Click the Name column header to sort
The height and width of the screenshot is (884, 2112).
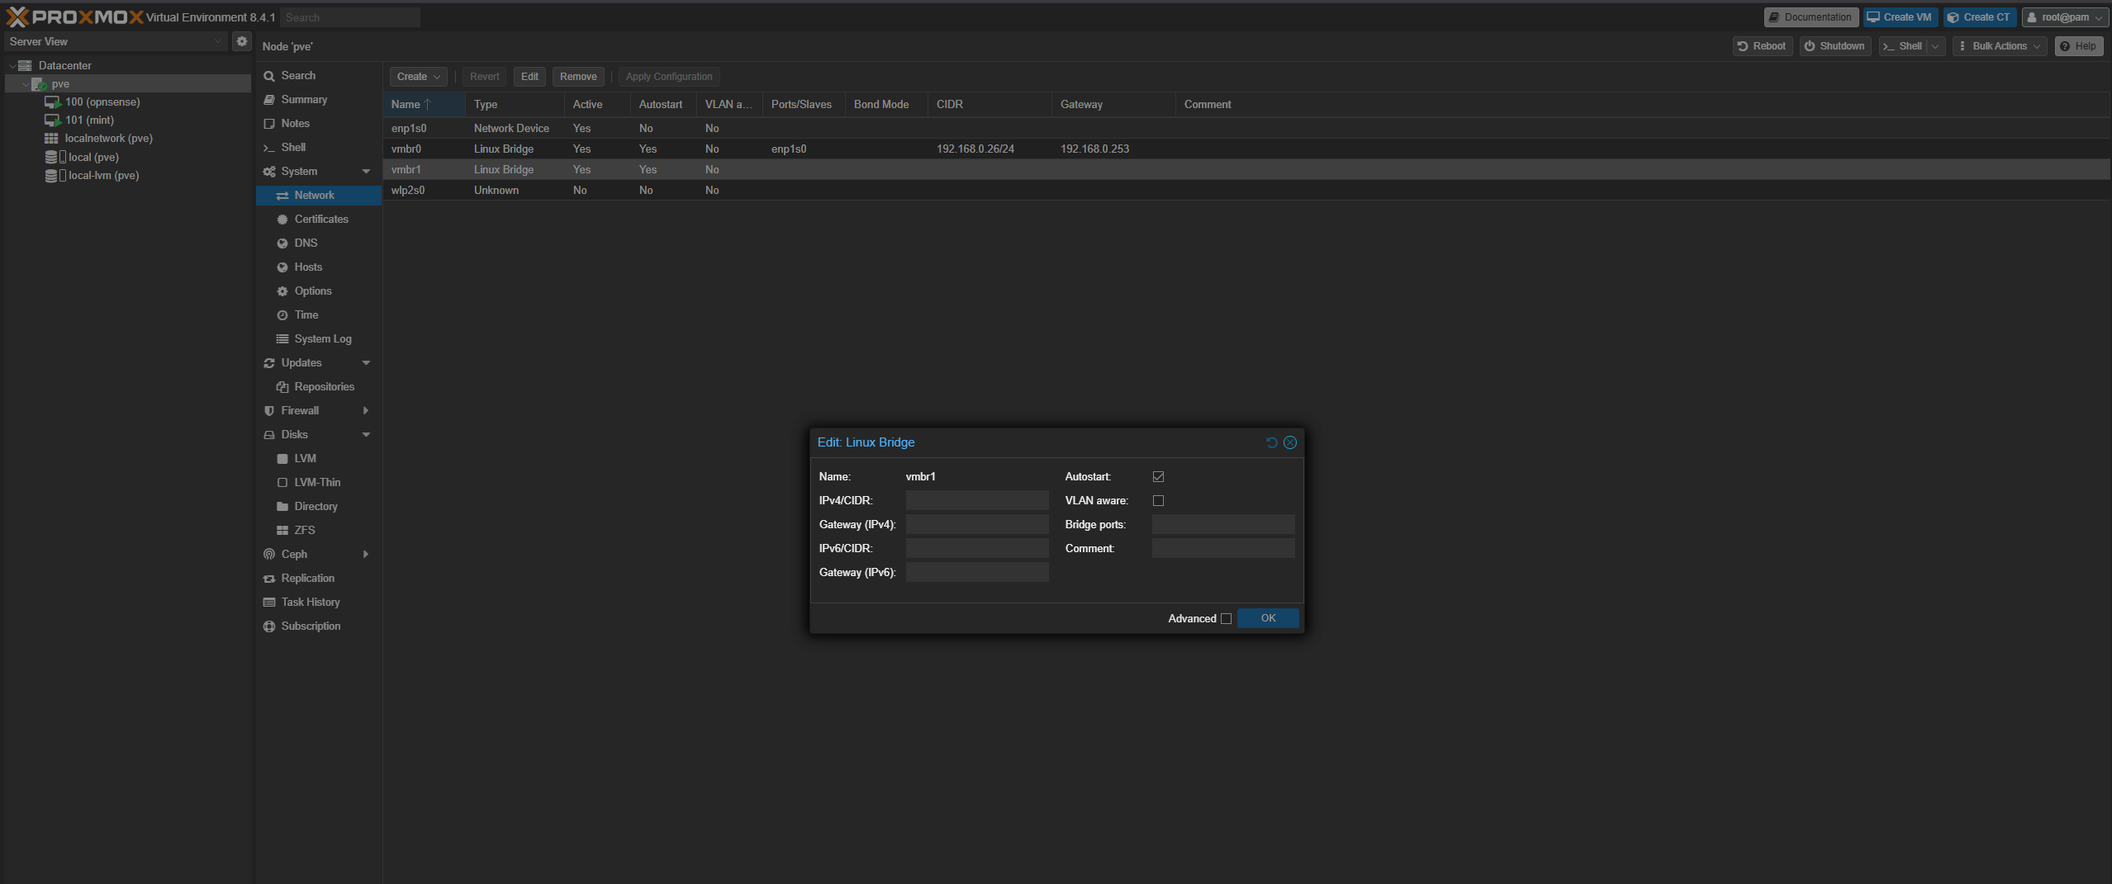pos(406,104)
